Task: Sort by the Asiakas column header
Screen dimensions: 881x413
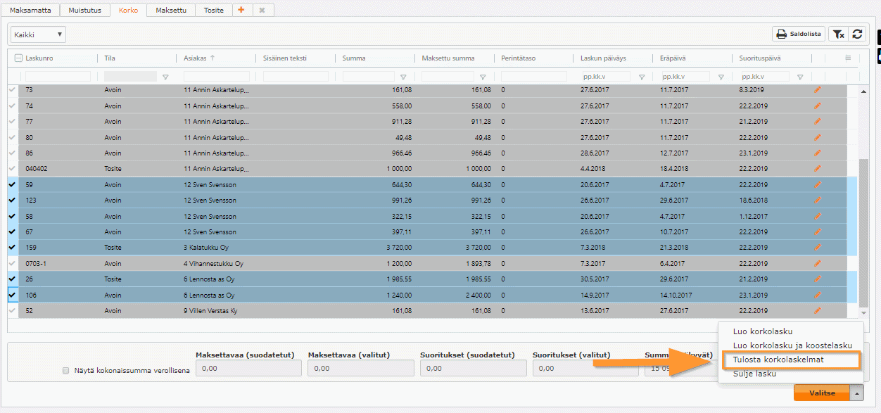Action: 195,58
